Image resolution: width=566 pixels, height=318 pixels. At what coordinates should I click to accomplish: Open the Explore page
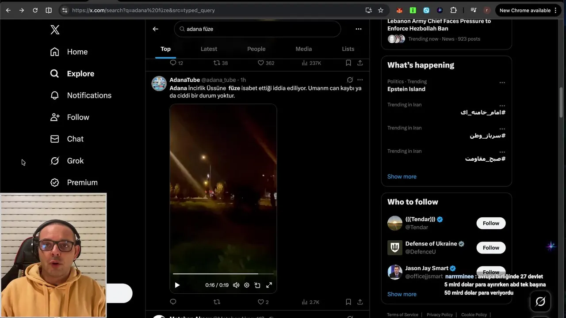point(72,73)
